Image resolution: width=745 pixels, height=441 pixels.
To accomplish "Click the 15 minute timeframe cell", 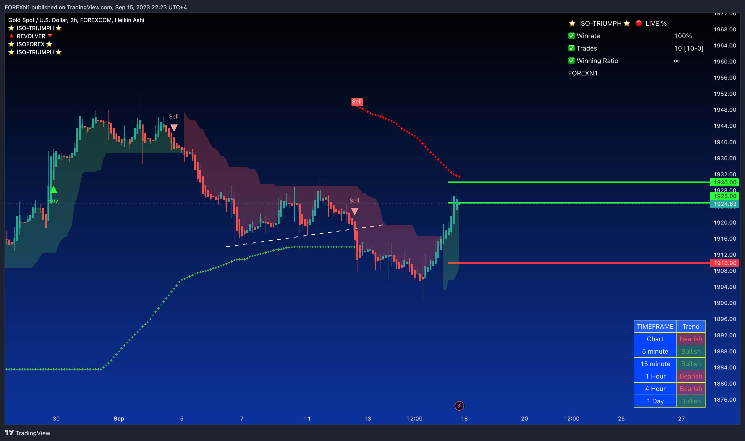I will pyautogui.click(x=655, y=364).
